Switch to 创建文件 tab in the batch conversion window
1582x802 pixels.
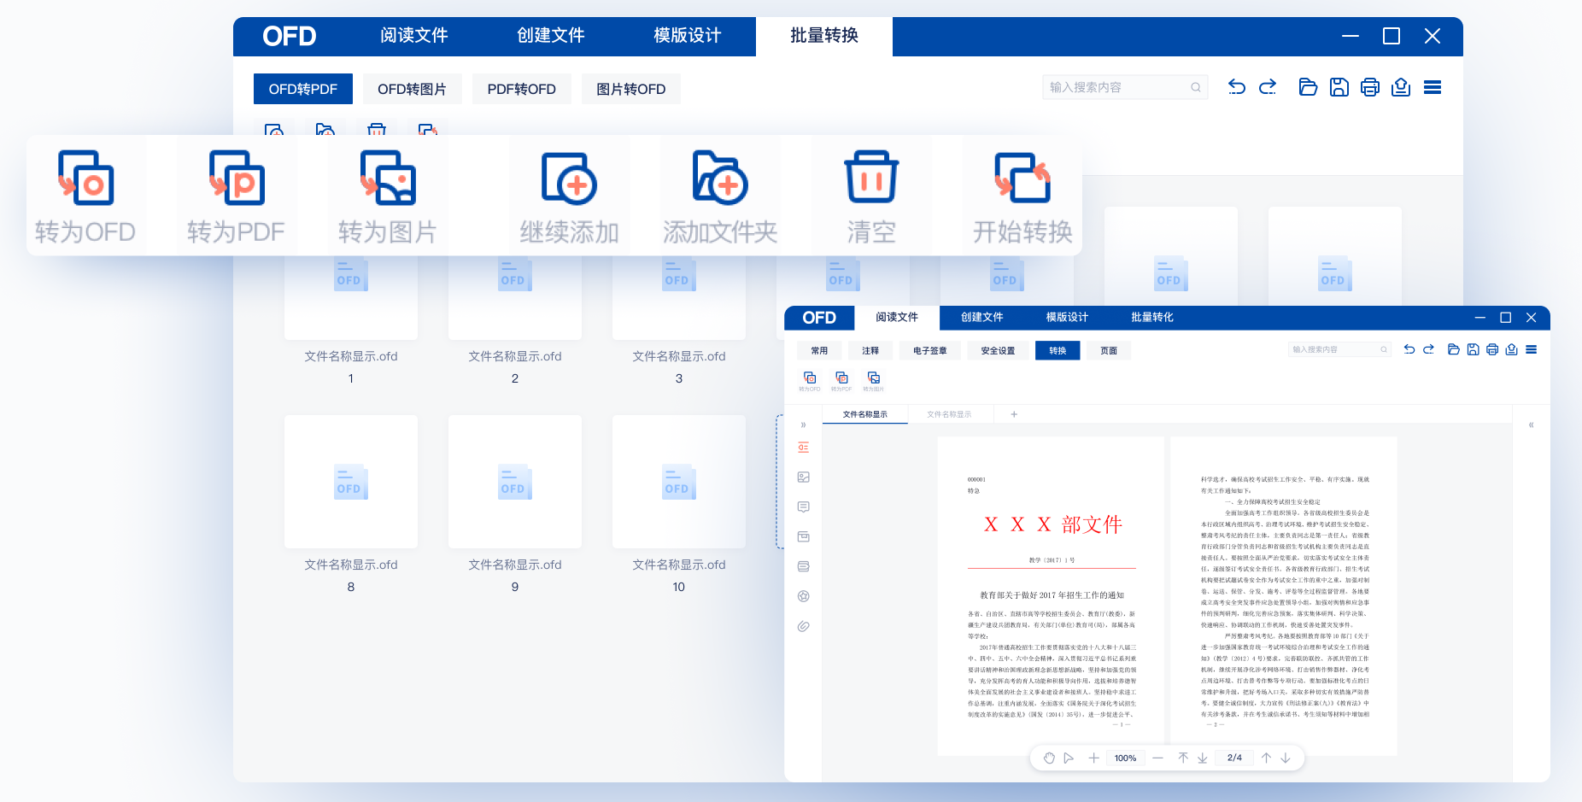point(551,35)
